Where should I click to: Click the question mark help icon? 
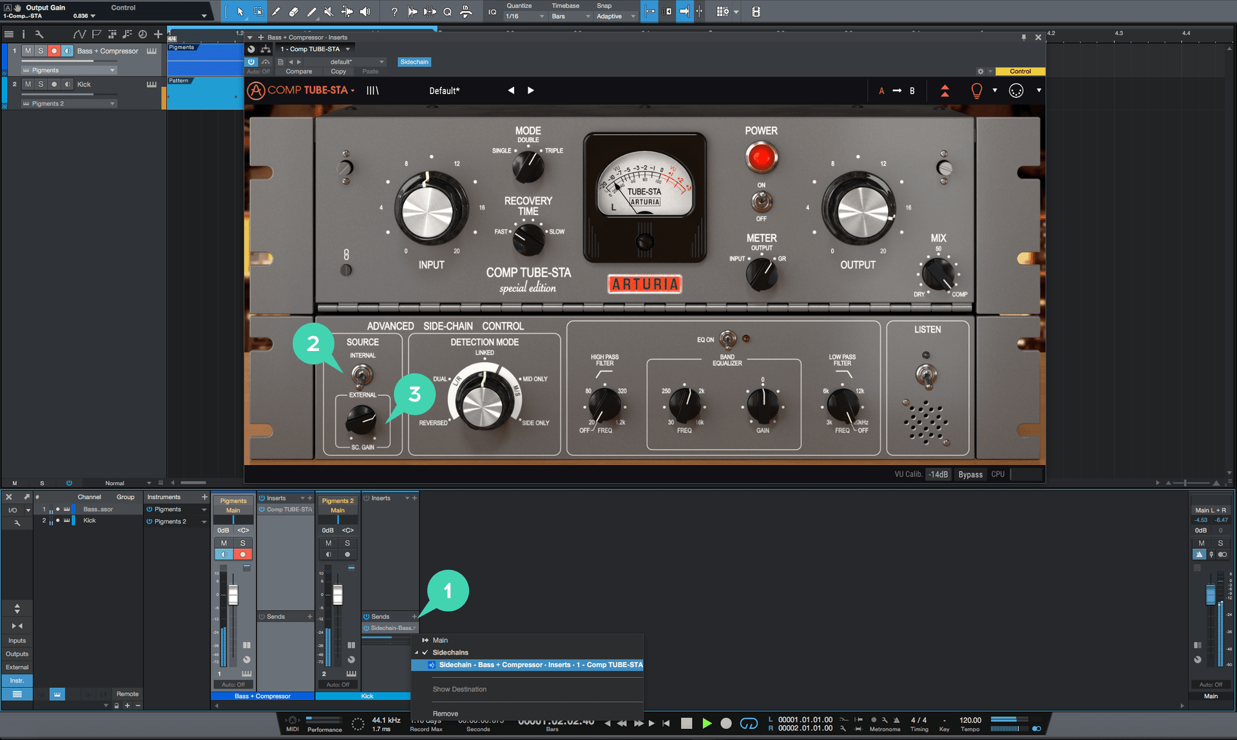pyautogui.click(x=394, y=12)
